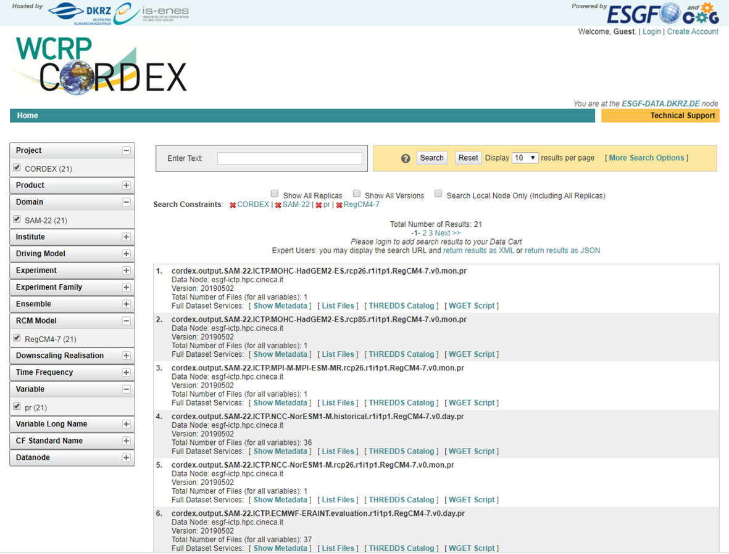The image size is (729, 554).
Task: Open Technical Support
Action: coord(683,115)
